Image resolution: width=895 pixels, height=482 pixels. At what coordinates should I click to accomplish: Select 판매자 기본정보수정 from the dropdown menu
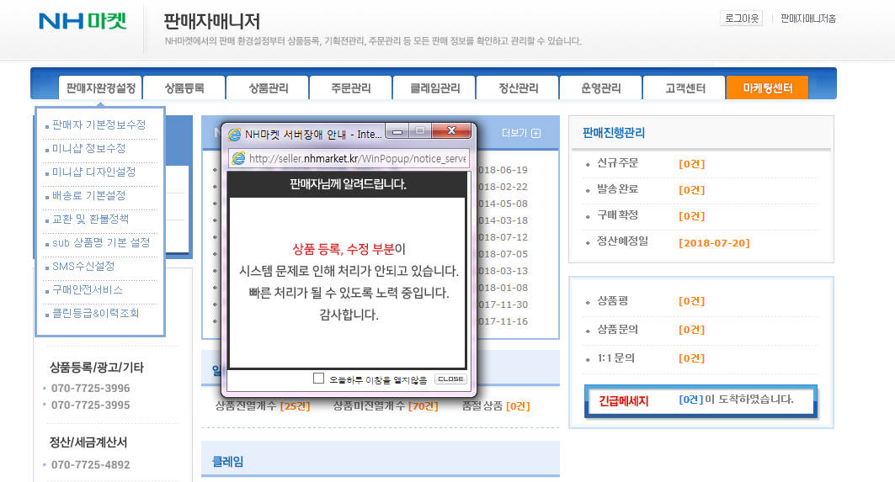coord(99,124)
